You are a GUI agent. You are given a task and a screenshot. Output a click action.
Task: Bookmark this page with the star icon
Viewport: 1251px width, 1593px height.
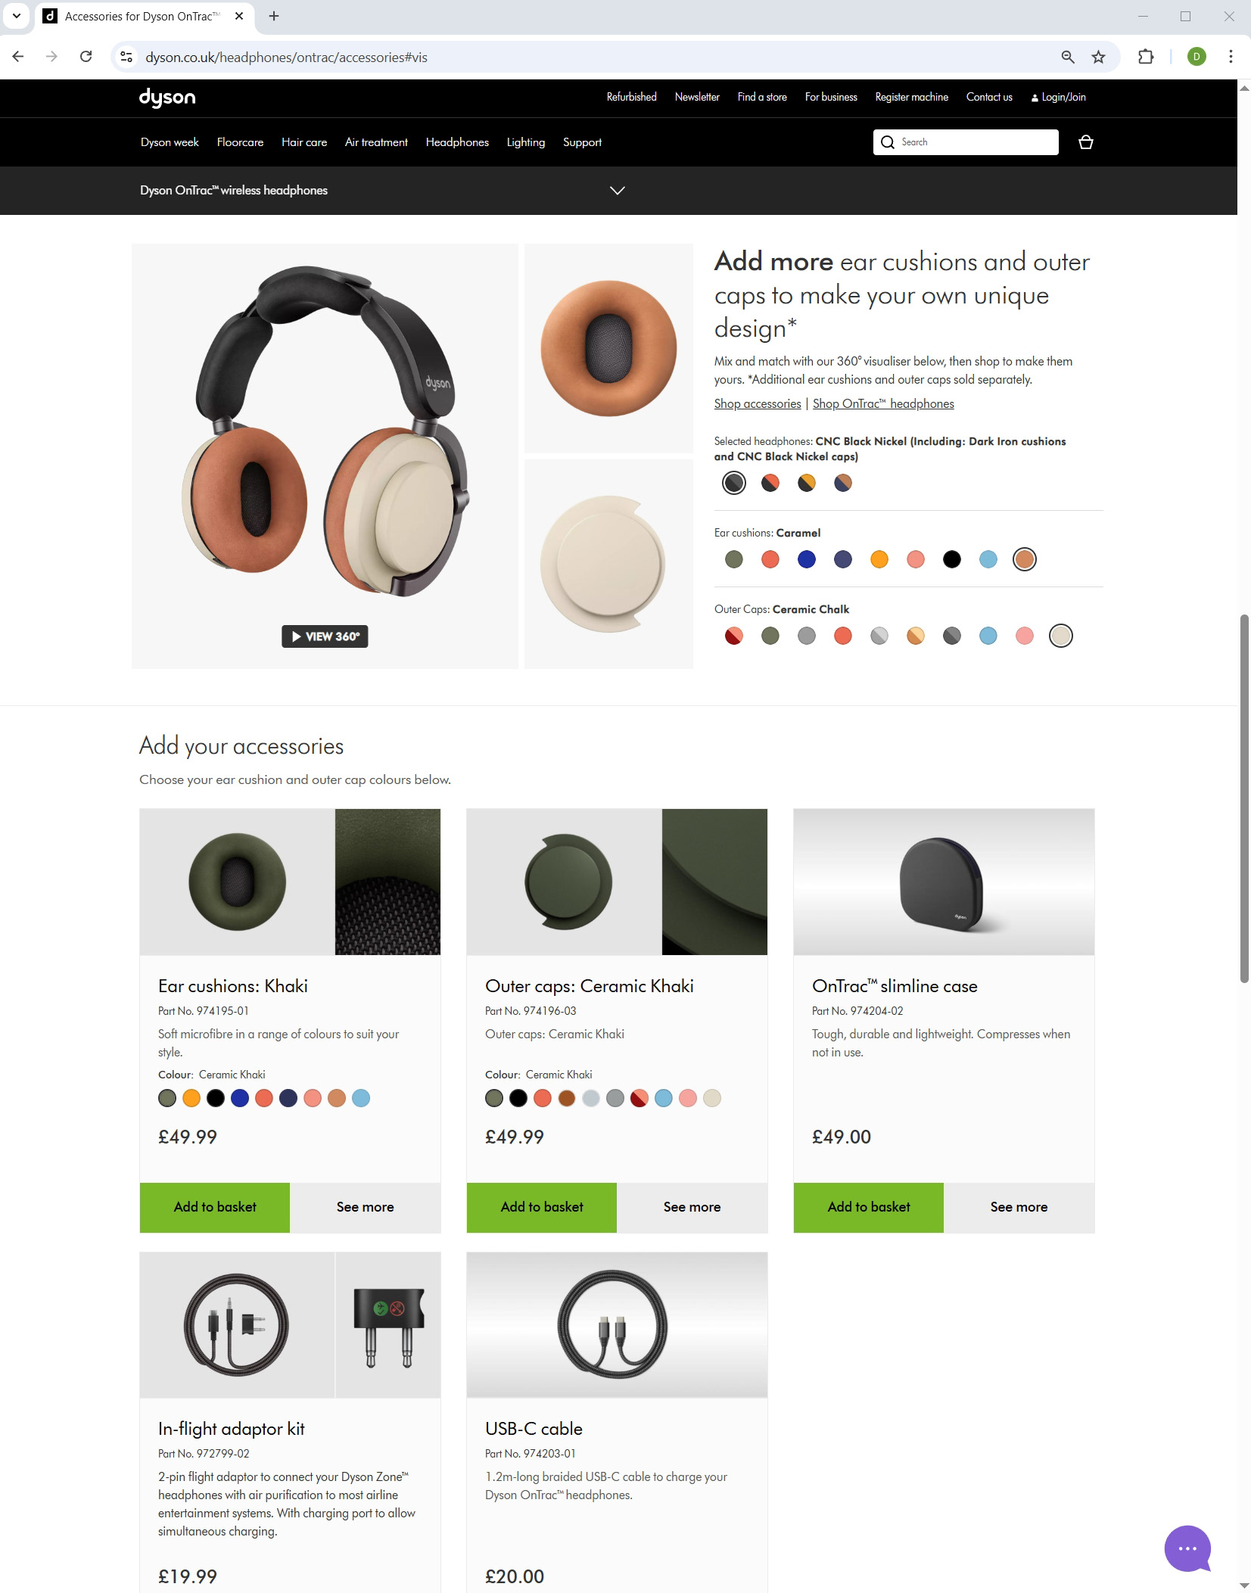tap(1098, 57)
